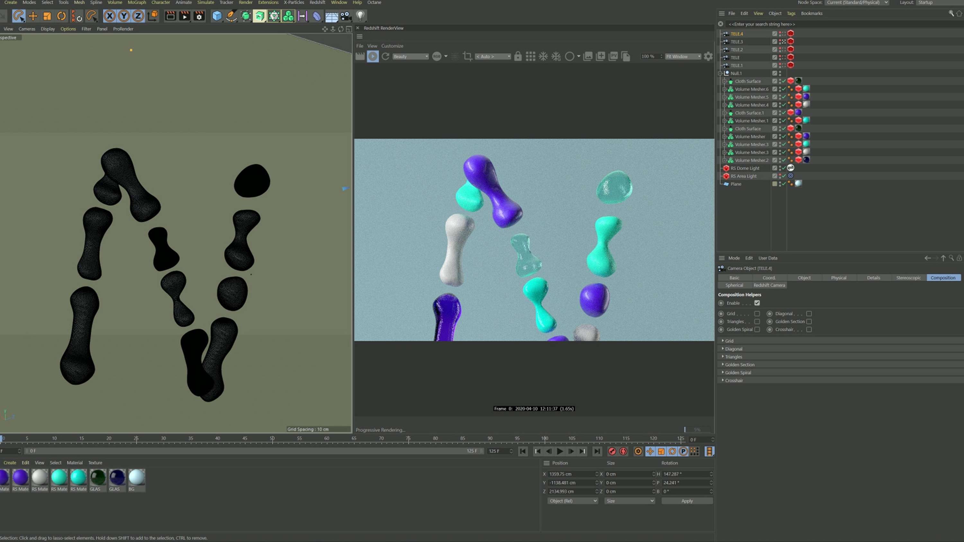Screen dimensions: 964x542
Task: Expand the Grid settings section
Action: pyautogui.click(x=840, y=341)
